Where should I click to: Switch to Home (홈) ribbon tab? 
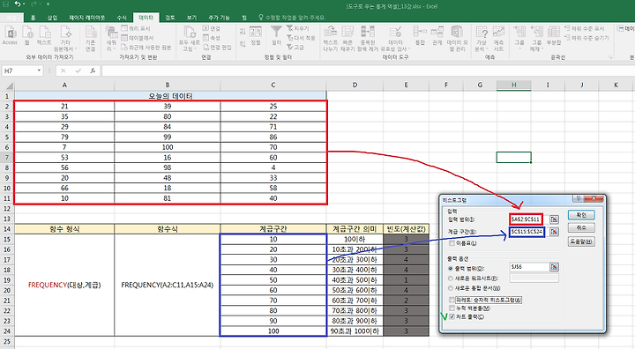coord(33,18)
